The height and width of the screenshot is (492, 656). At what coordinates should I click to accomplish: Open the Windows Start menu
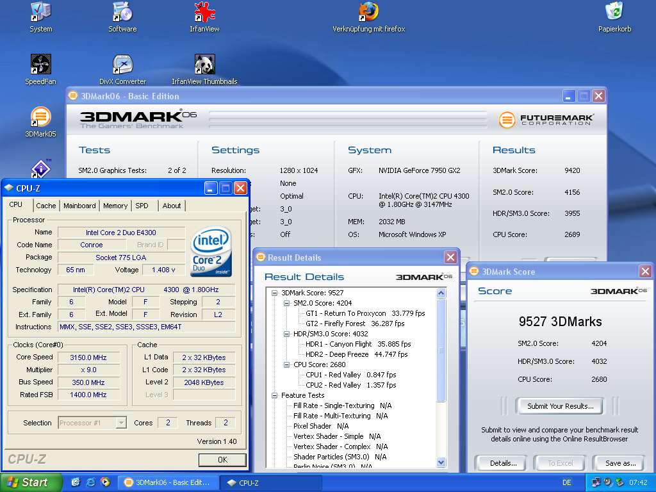tap(30, 482)
